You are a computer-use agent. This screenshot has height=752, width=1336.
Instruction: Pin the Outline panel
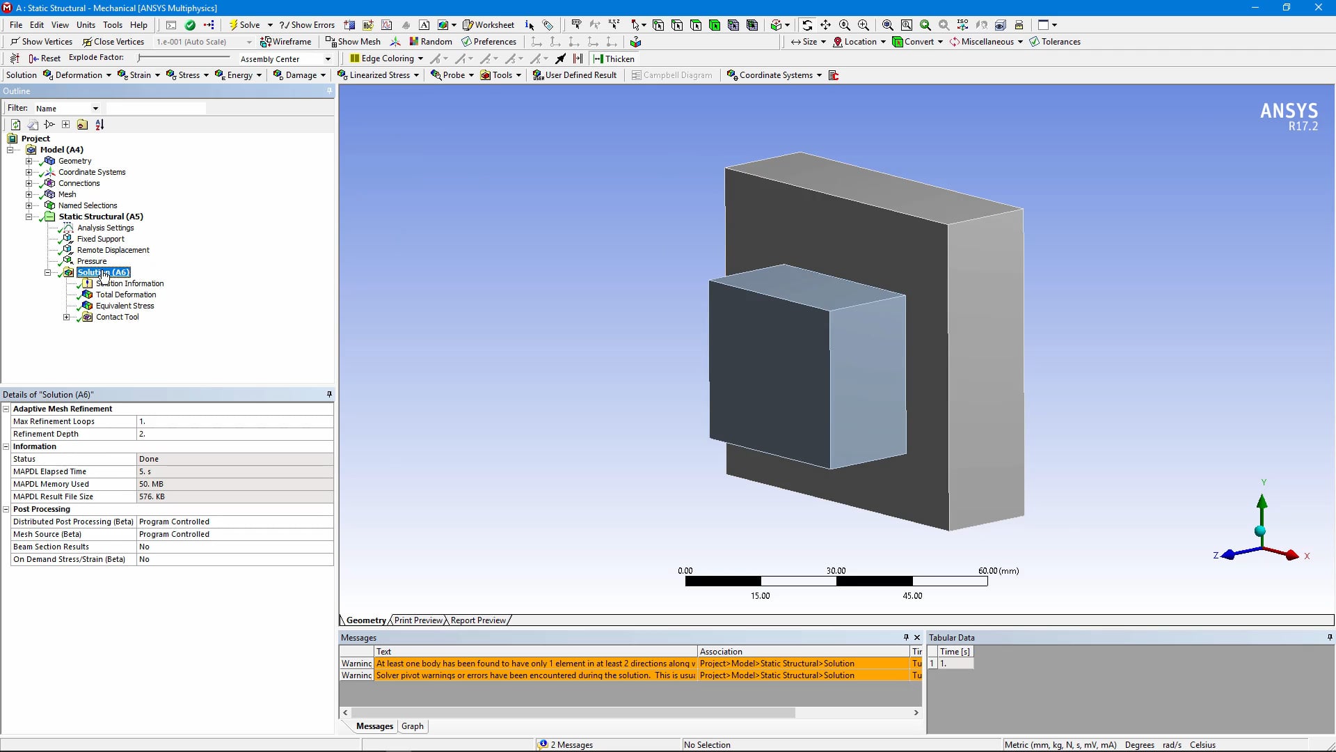click(329, 91)
